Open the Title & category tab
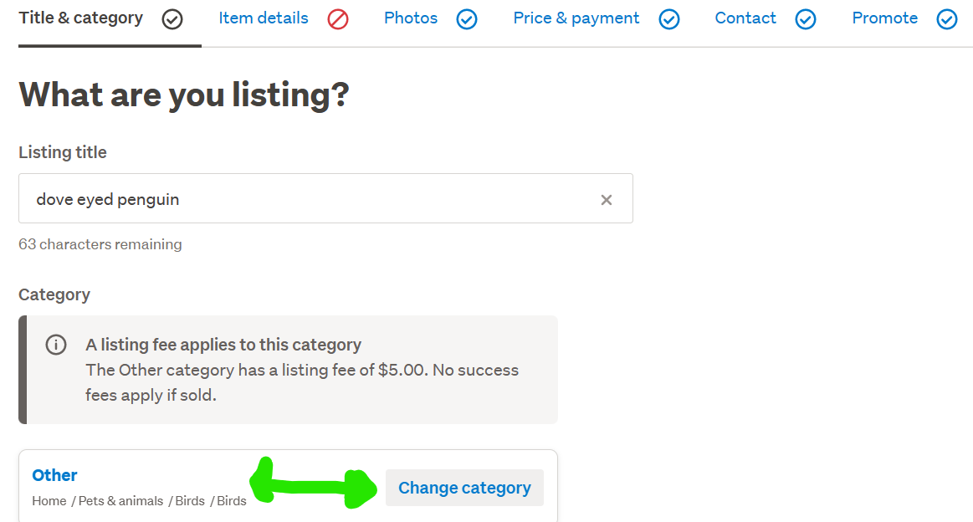 pyautogui.click(x=81, y=18)
